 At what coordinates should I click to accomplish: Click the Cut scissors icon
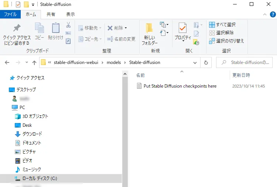[68, 25]
